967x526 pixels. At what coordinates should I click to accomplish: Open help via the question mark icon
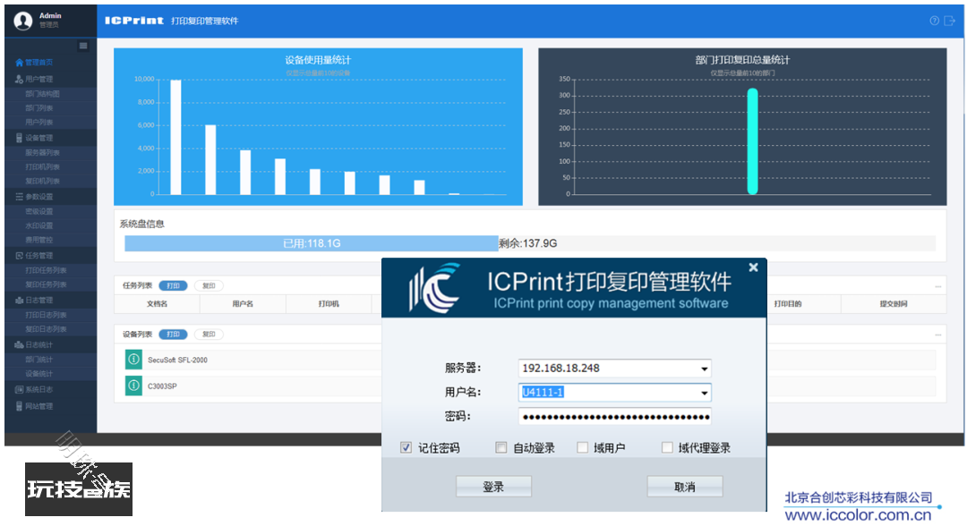tap(934, 21)
